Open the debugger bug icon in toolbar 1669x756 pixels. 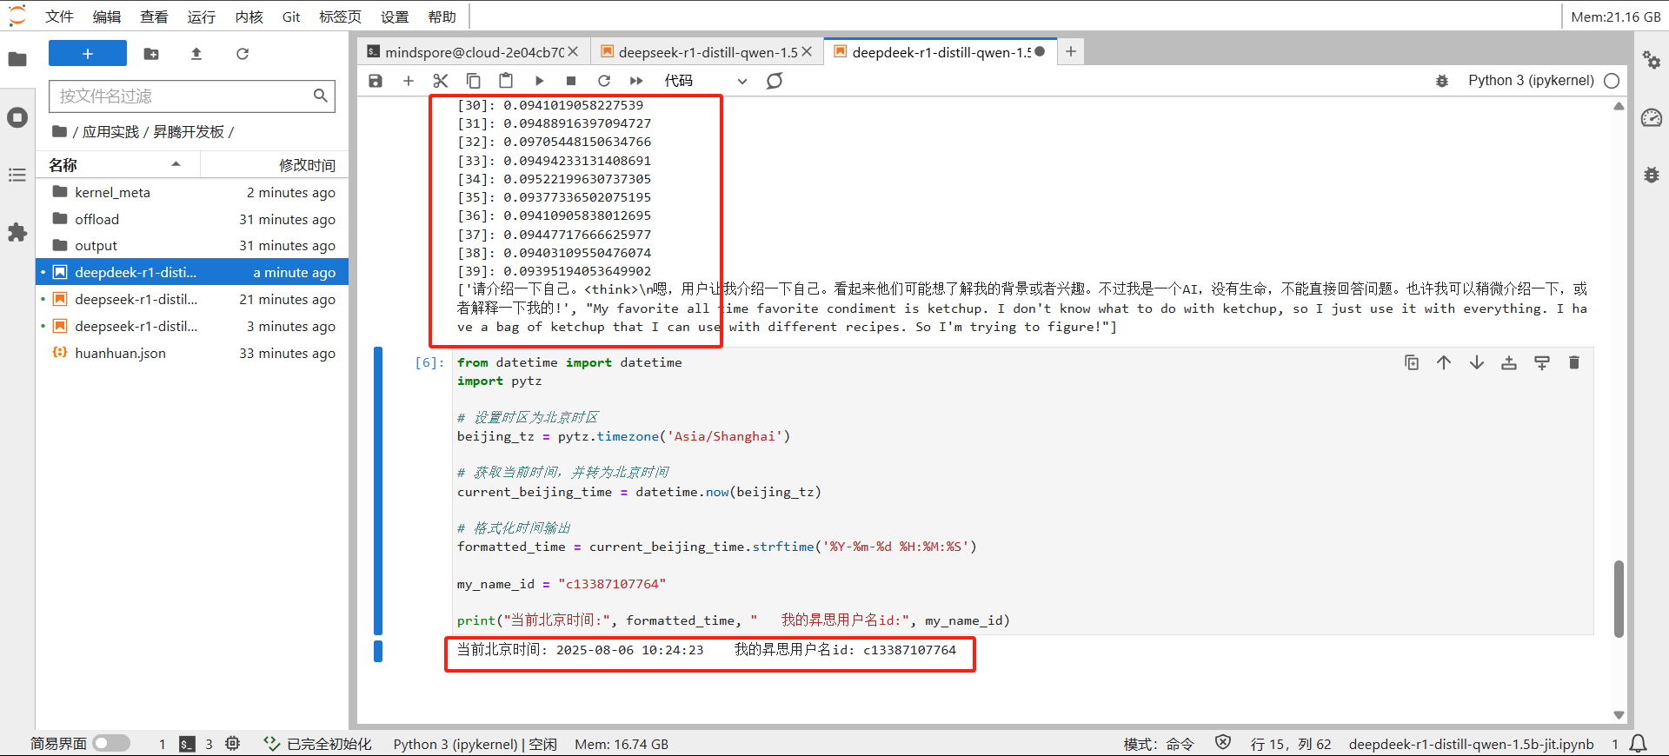pos(1442,81)
